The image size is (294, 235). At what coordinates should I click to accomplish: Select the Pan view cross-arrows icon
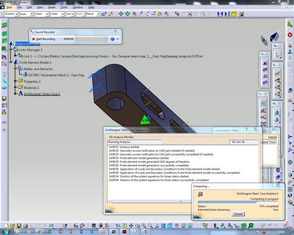(131, 226)
